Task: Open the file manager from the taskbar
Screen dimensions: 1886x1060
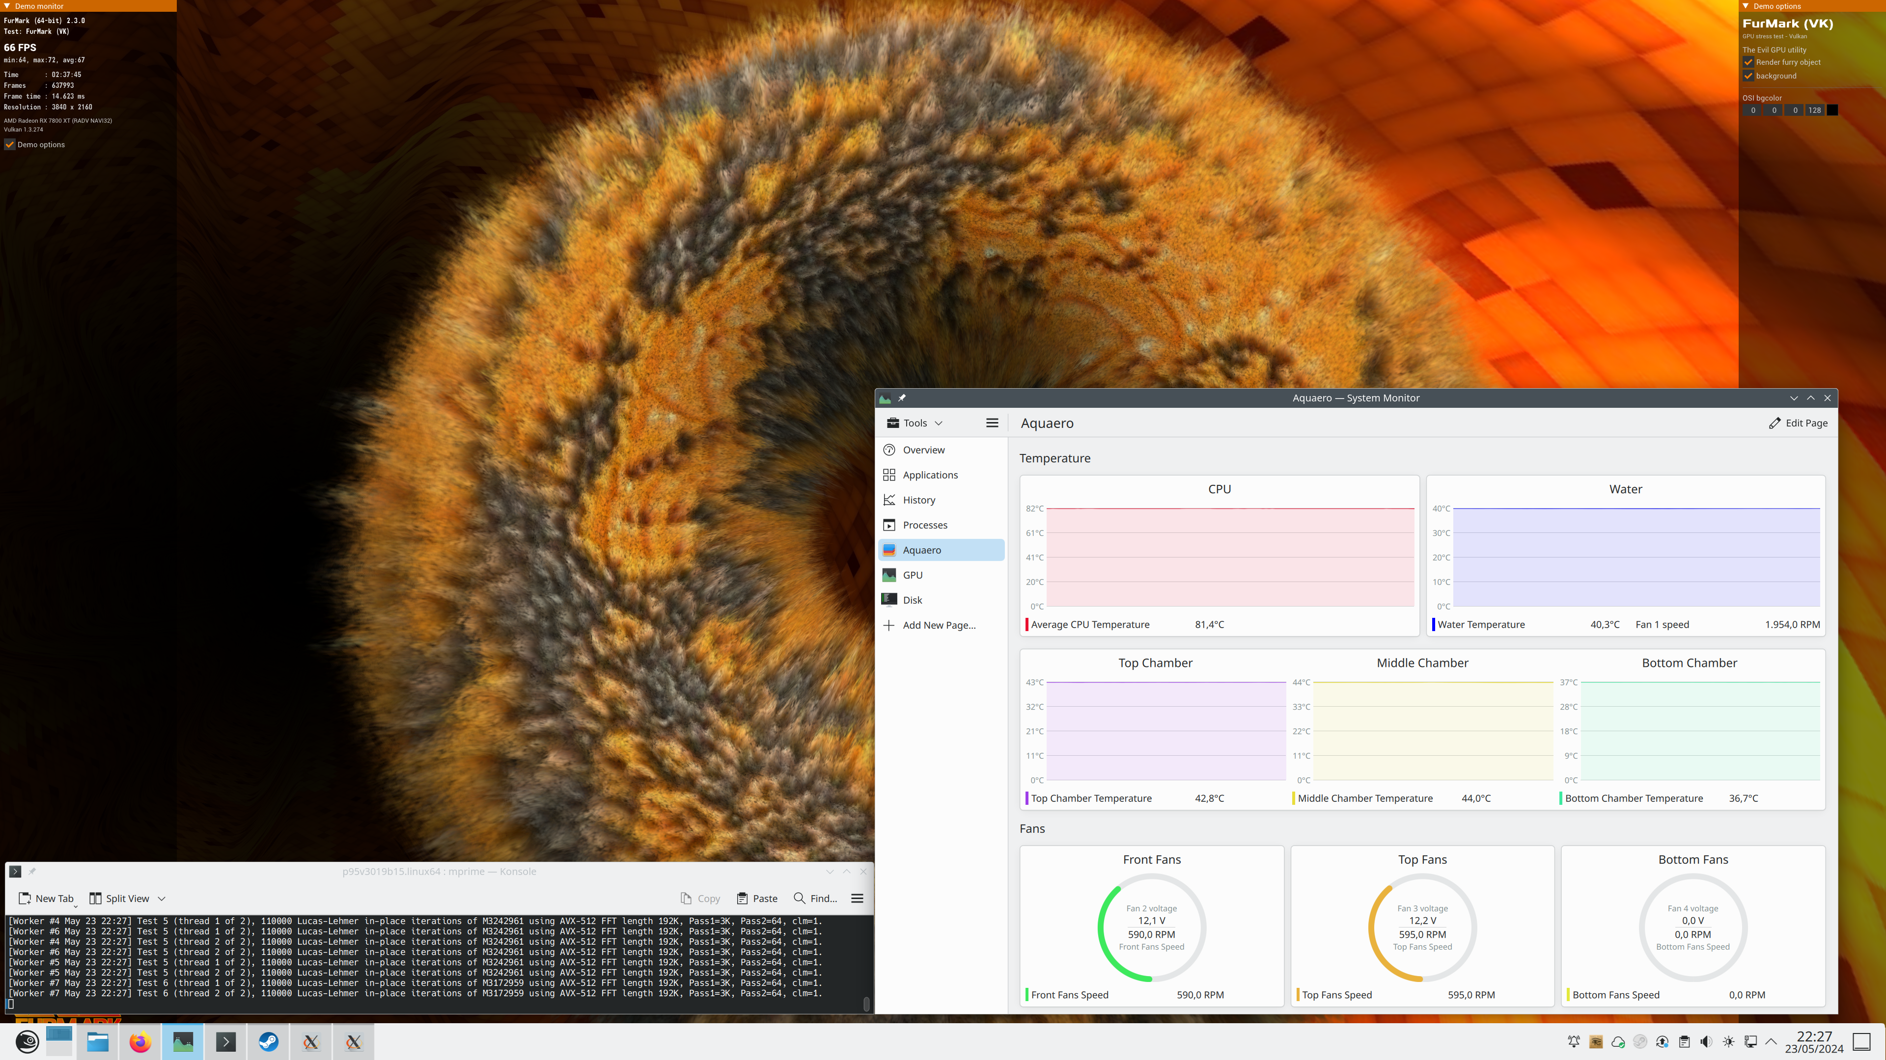Action: [97, 1042]
